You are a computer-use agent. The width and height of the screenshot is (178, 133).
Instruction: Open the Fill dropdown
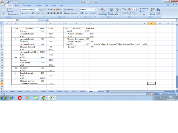pos(142,11)
